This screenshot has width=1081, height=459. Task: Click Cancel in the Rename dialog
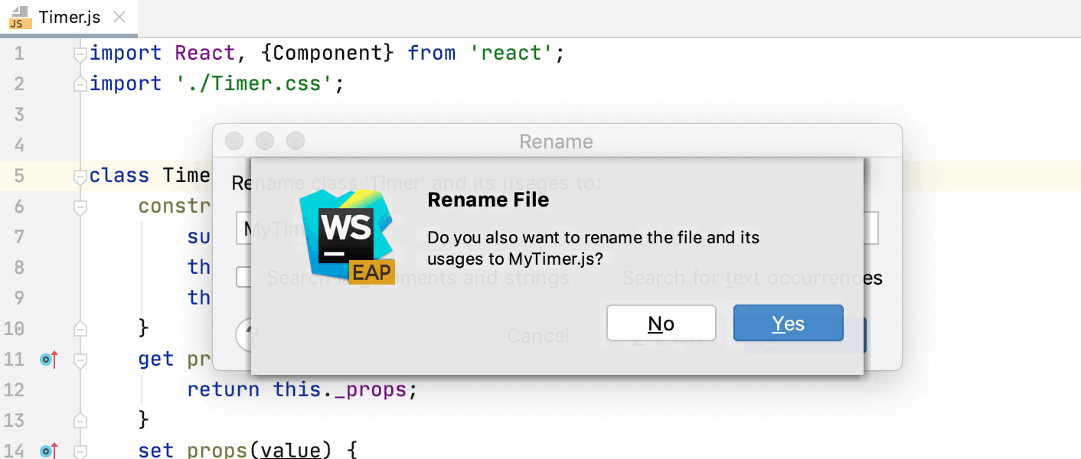538,336
